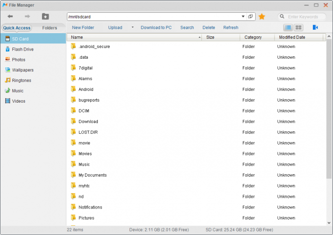The height and width of the screenshot is (235, 333).
Task: Sort by the Name column header
Action: coord(134,37)
